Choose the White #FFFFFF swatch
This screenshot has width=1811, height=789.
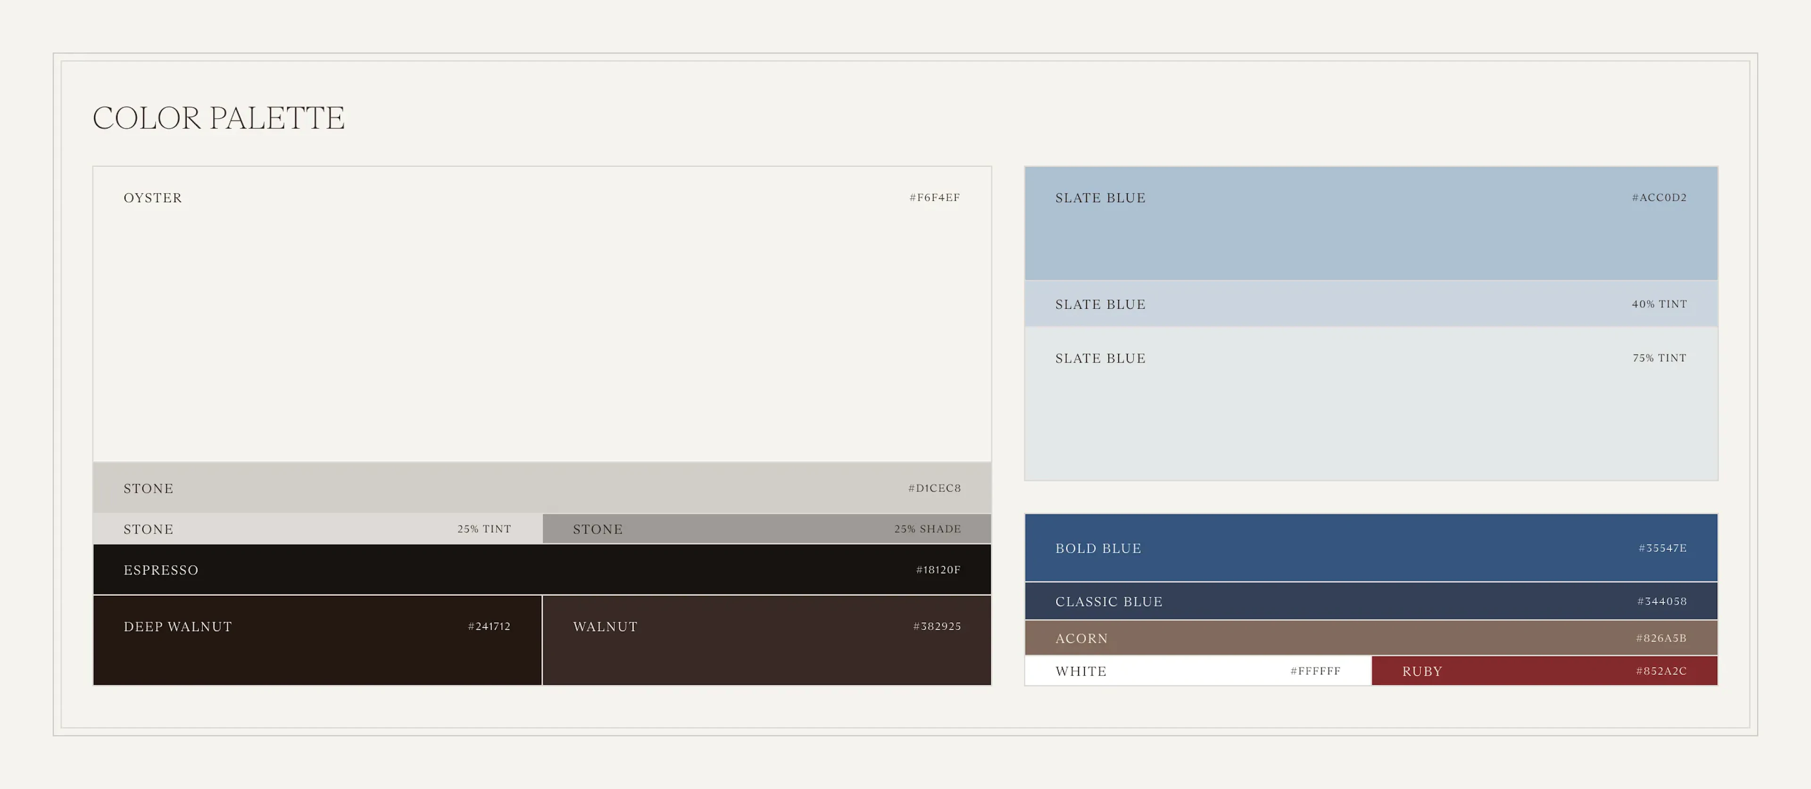tap(1198, 671)
